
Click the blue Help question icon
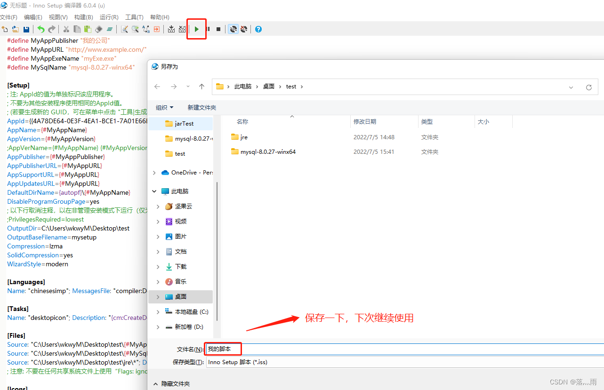[258, 29]
